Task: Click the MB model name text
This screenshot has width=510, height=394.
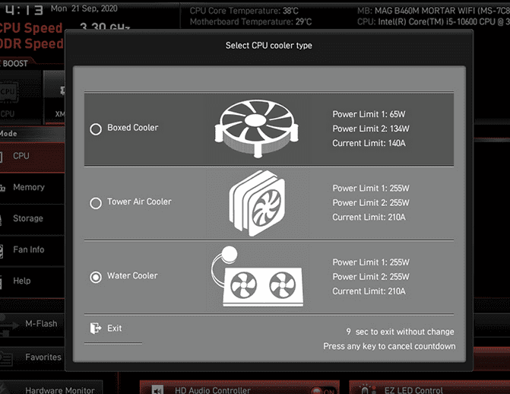Action: point(433,11)
